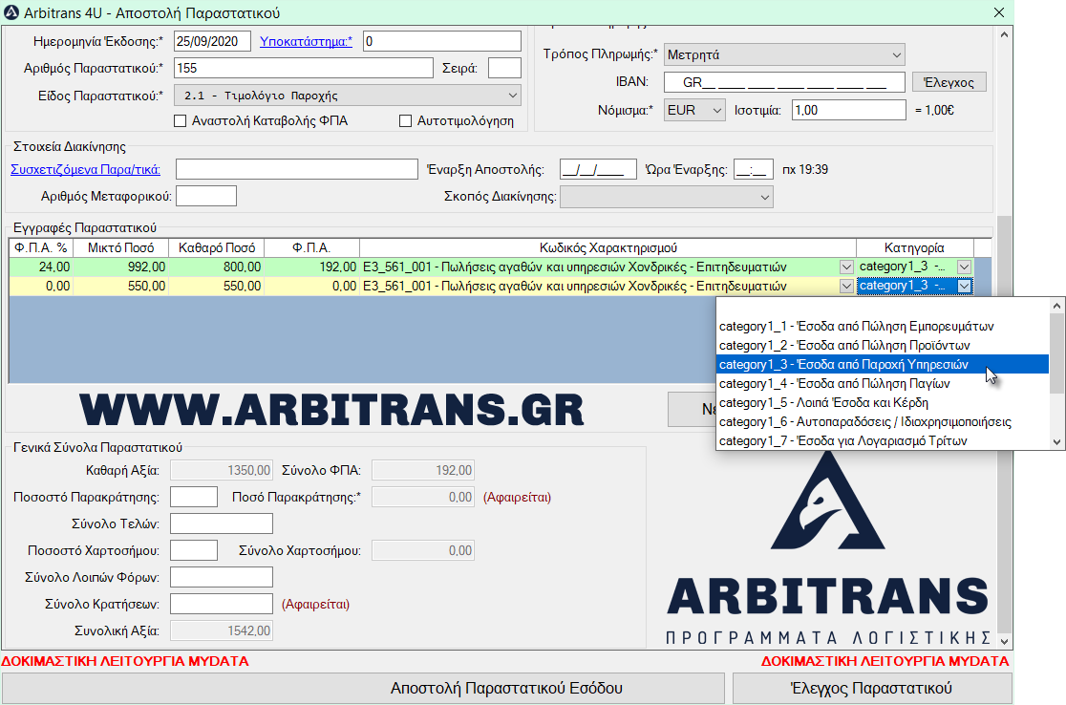1066x705 pixels.
Task: Click the Υποκατάστημα input field
Action: (442, 41)
